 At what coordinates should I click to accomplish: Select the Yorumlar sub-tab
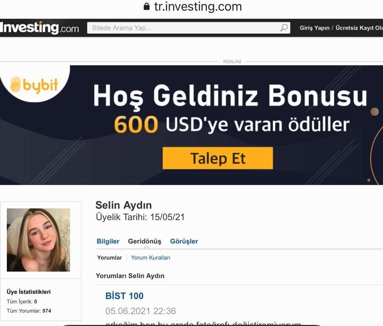coord(109,257)
